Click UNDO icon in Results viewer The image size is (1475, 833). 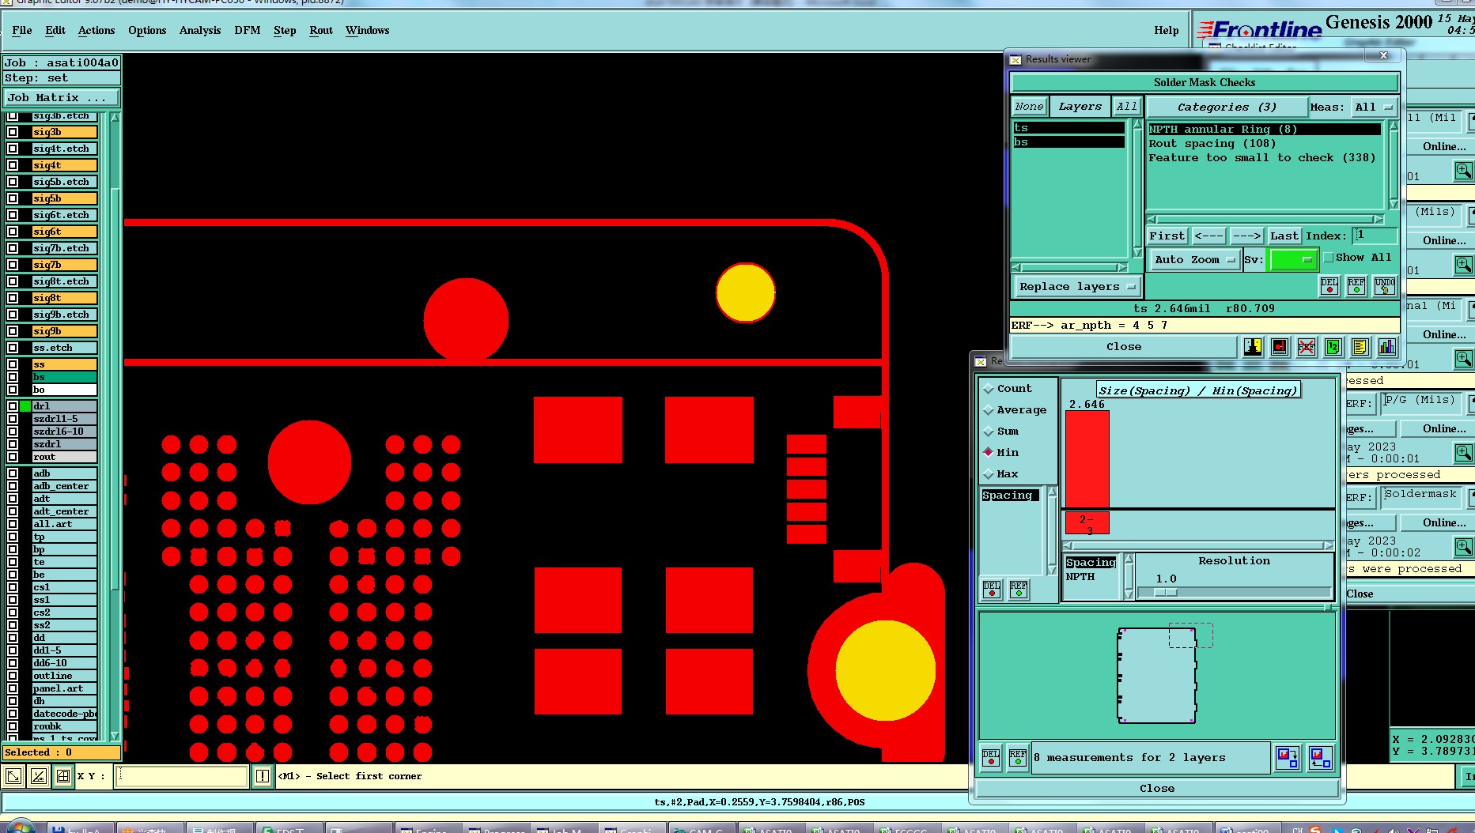point(1385,286)
